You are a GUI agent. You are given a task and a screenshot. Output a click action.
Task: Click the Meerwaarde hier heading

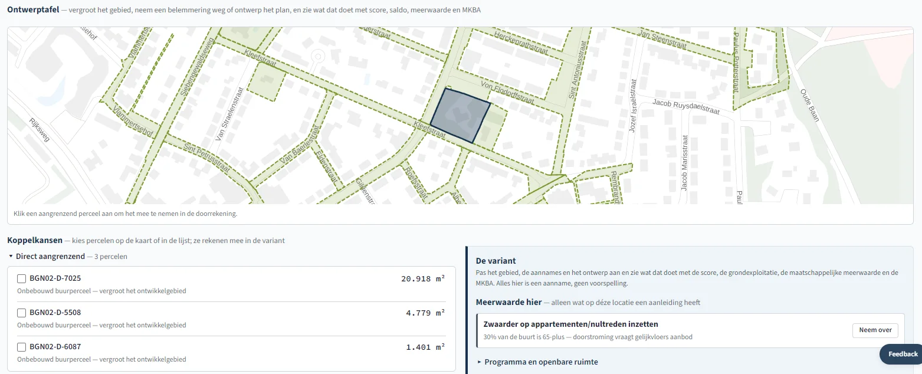click(508, 302)
